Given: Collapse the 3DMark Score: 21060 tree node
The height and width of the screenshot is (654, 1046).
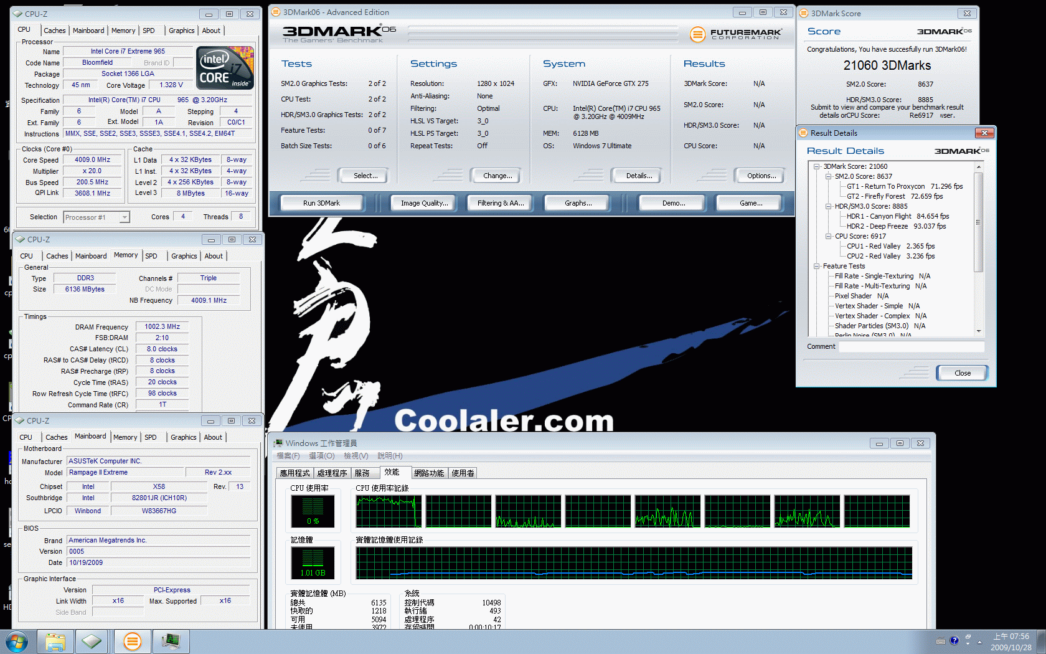Looking at the screenshot, I should click(817, 166).
